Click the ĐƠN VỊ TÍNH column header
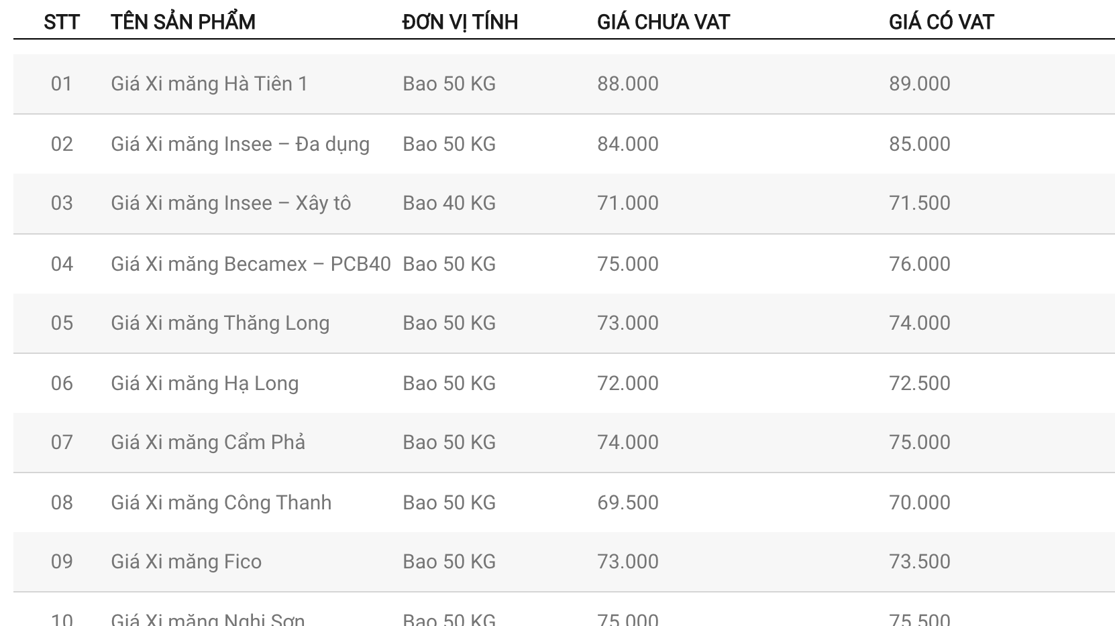The height and width of the screenshot is (626, 1115). click(460, 22)
